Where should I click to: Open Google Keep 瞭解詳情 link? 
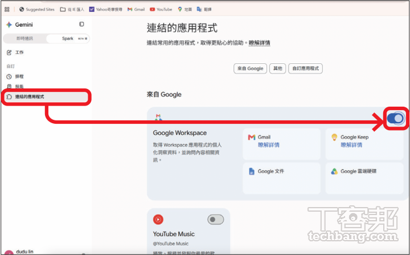[x=351, y=145]
